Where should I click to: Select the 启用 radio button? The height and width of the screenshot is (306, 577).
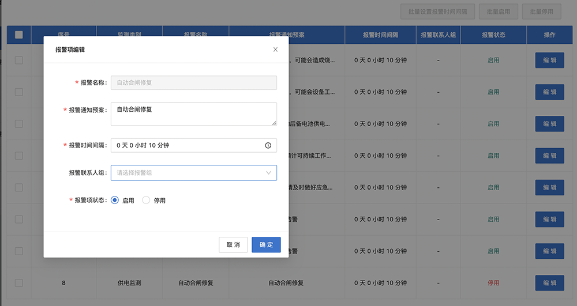coord(115,200)
